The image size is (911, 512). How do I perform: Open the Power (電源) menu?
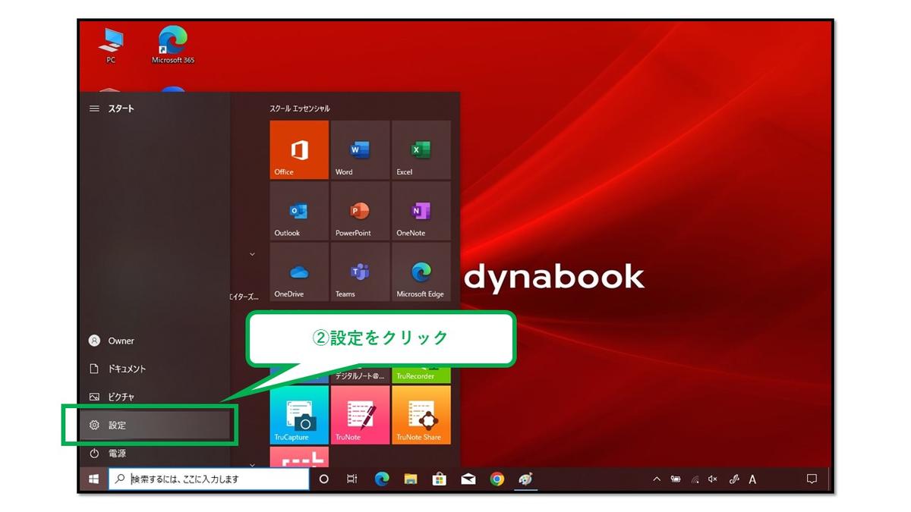click(x=155, y=453)
